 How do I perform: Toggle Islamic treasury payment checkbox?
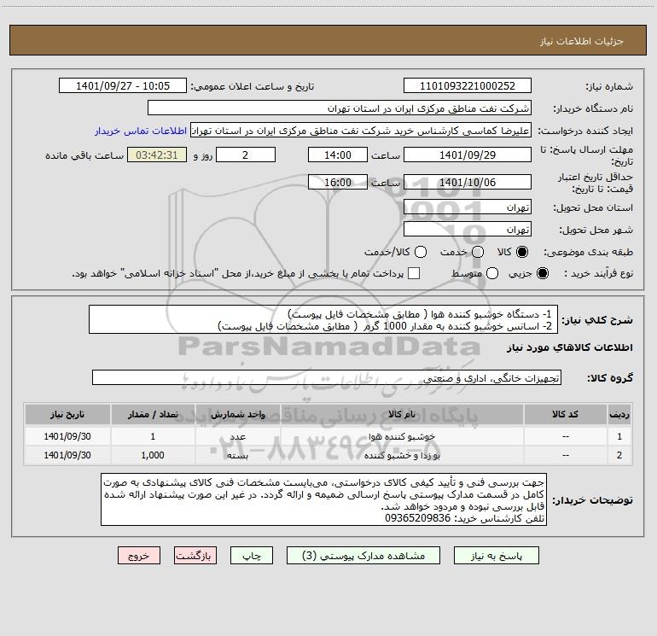click(x=414, y=273)
